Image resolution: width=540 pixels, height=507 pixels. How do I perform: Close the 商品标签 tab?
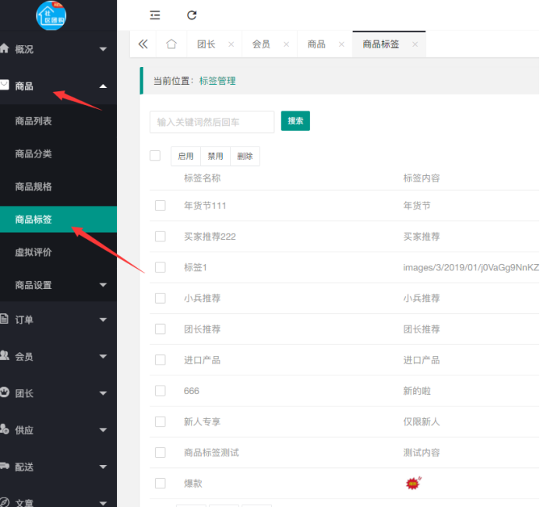415,44
